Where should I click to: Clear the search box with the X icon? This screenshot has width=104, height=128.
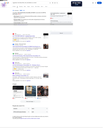(50, 3)
